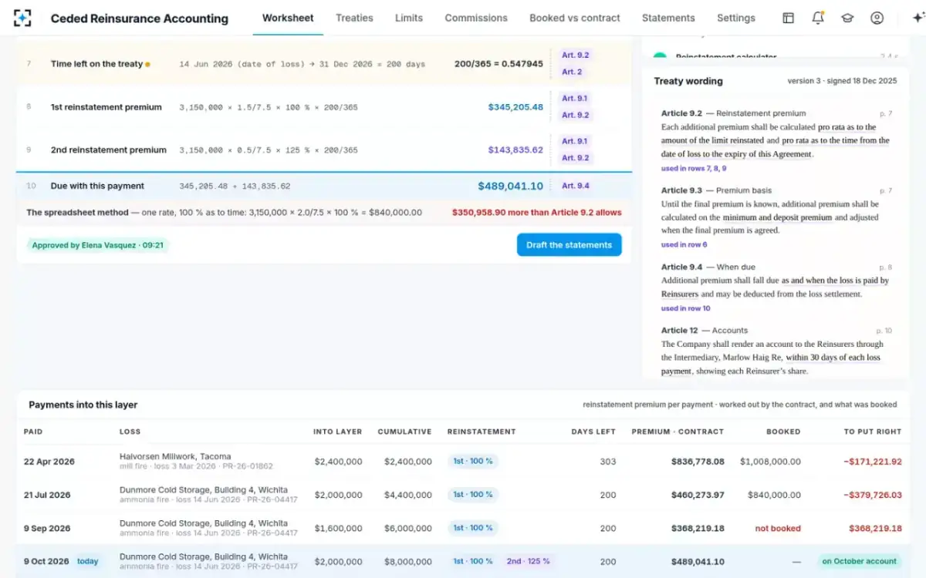Image resolution: width=926 pixels, height=578 pixels.
Task: Click the 'today' tag beside 9 Oct 2026
Action: [x=87, y=561]
